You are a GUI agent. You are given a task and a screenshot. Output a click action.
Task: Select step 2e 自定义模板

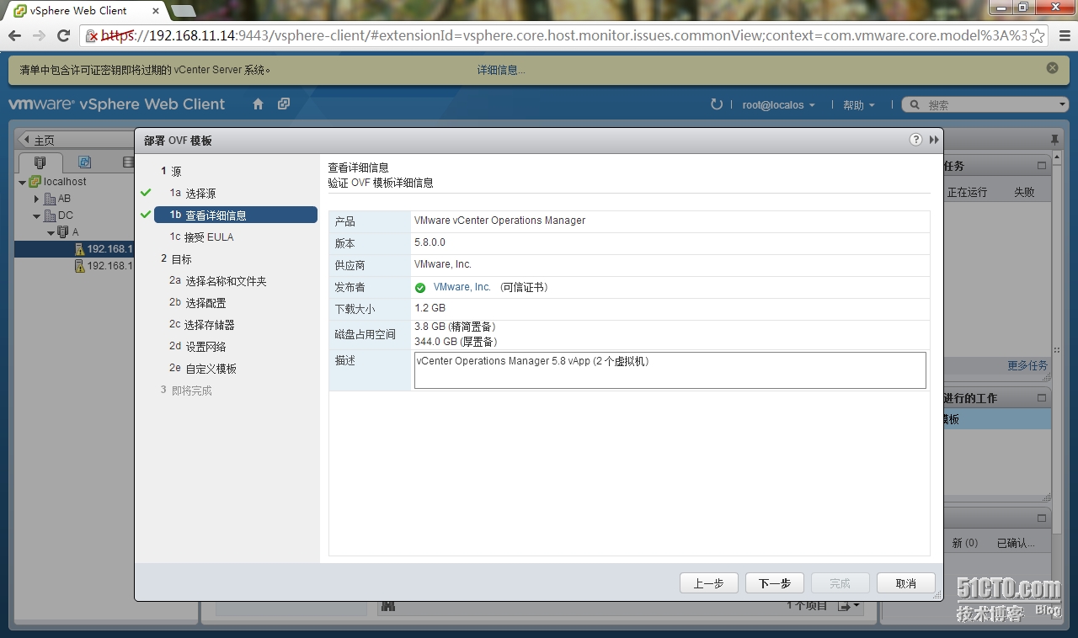click(202, 369)
